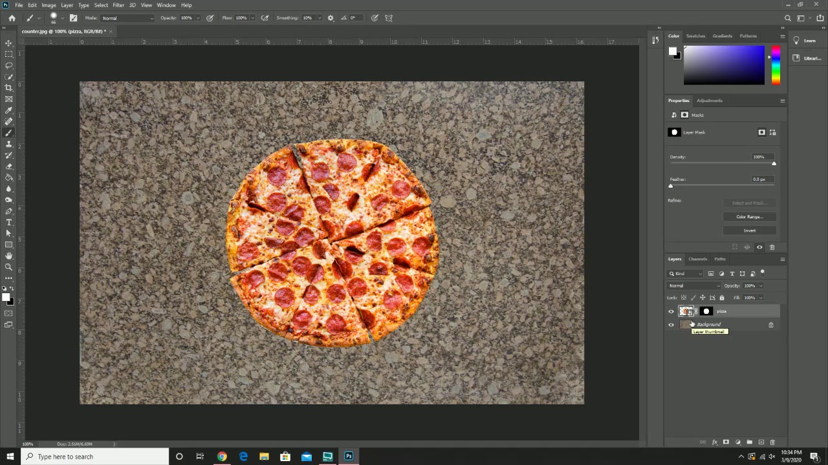Select the Zoom tool
The image size is (828, 465).
8,267
